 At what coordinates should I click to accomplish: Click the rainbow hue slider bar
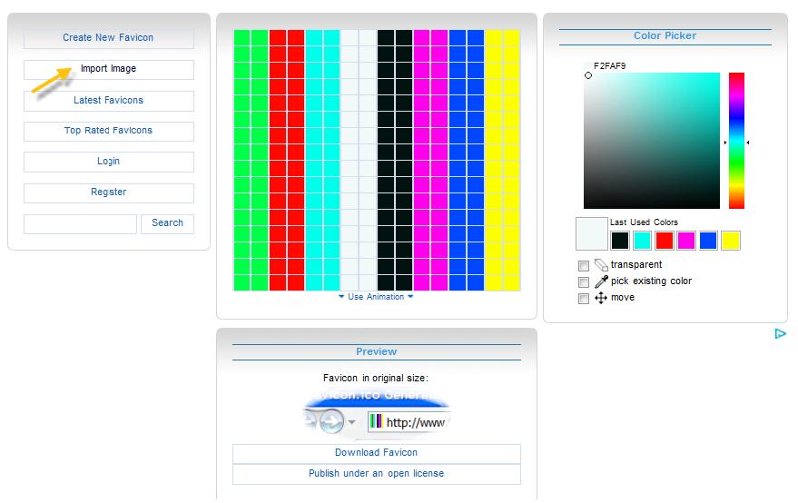coord(736,141)
